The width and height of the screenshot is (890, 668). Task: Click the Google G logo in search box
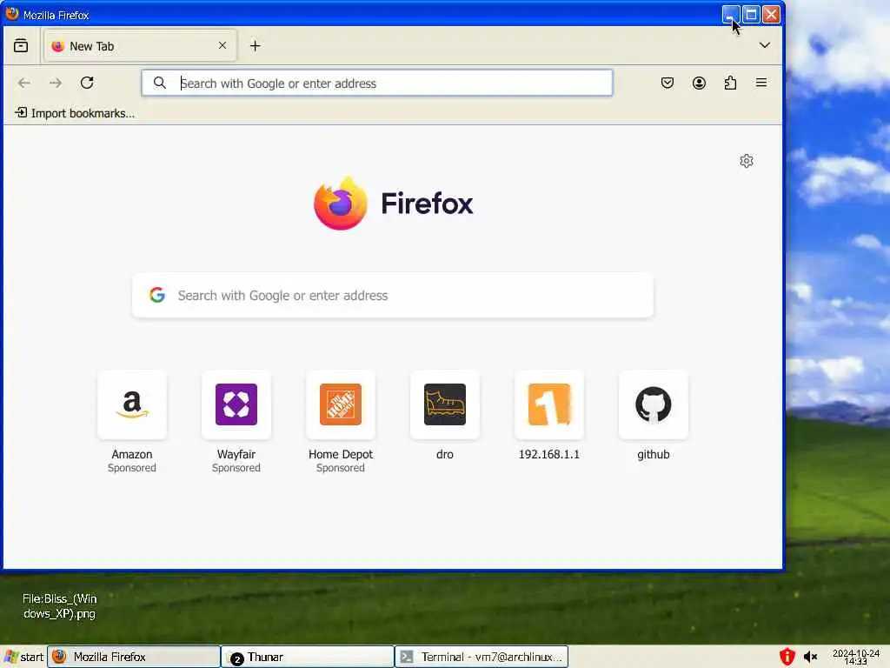click(x=157, y=295)
